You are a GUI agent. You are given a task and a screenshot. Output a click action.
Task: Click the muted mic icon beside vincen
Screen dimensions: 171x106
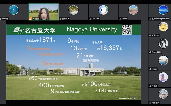(x=150, y=69)
